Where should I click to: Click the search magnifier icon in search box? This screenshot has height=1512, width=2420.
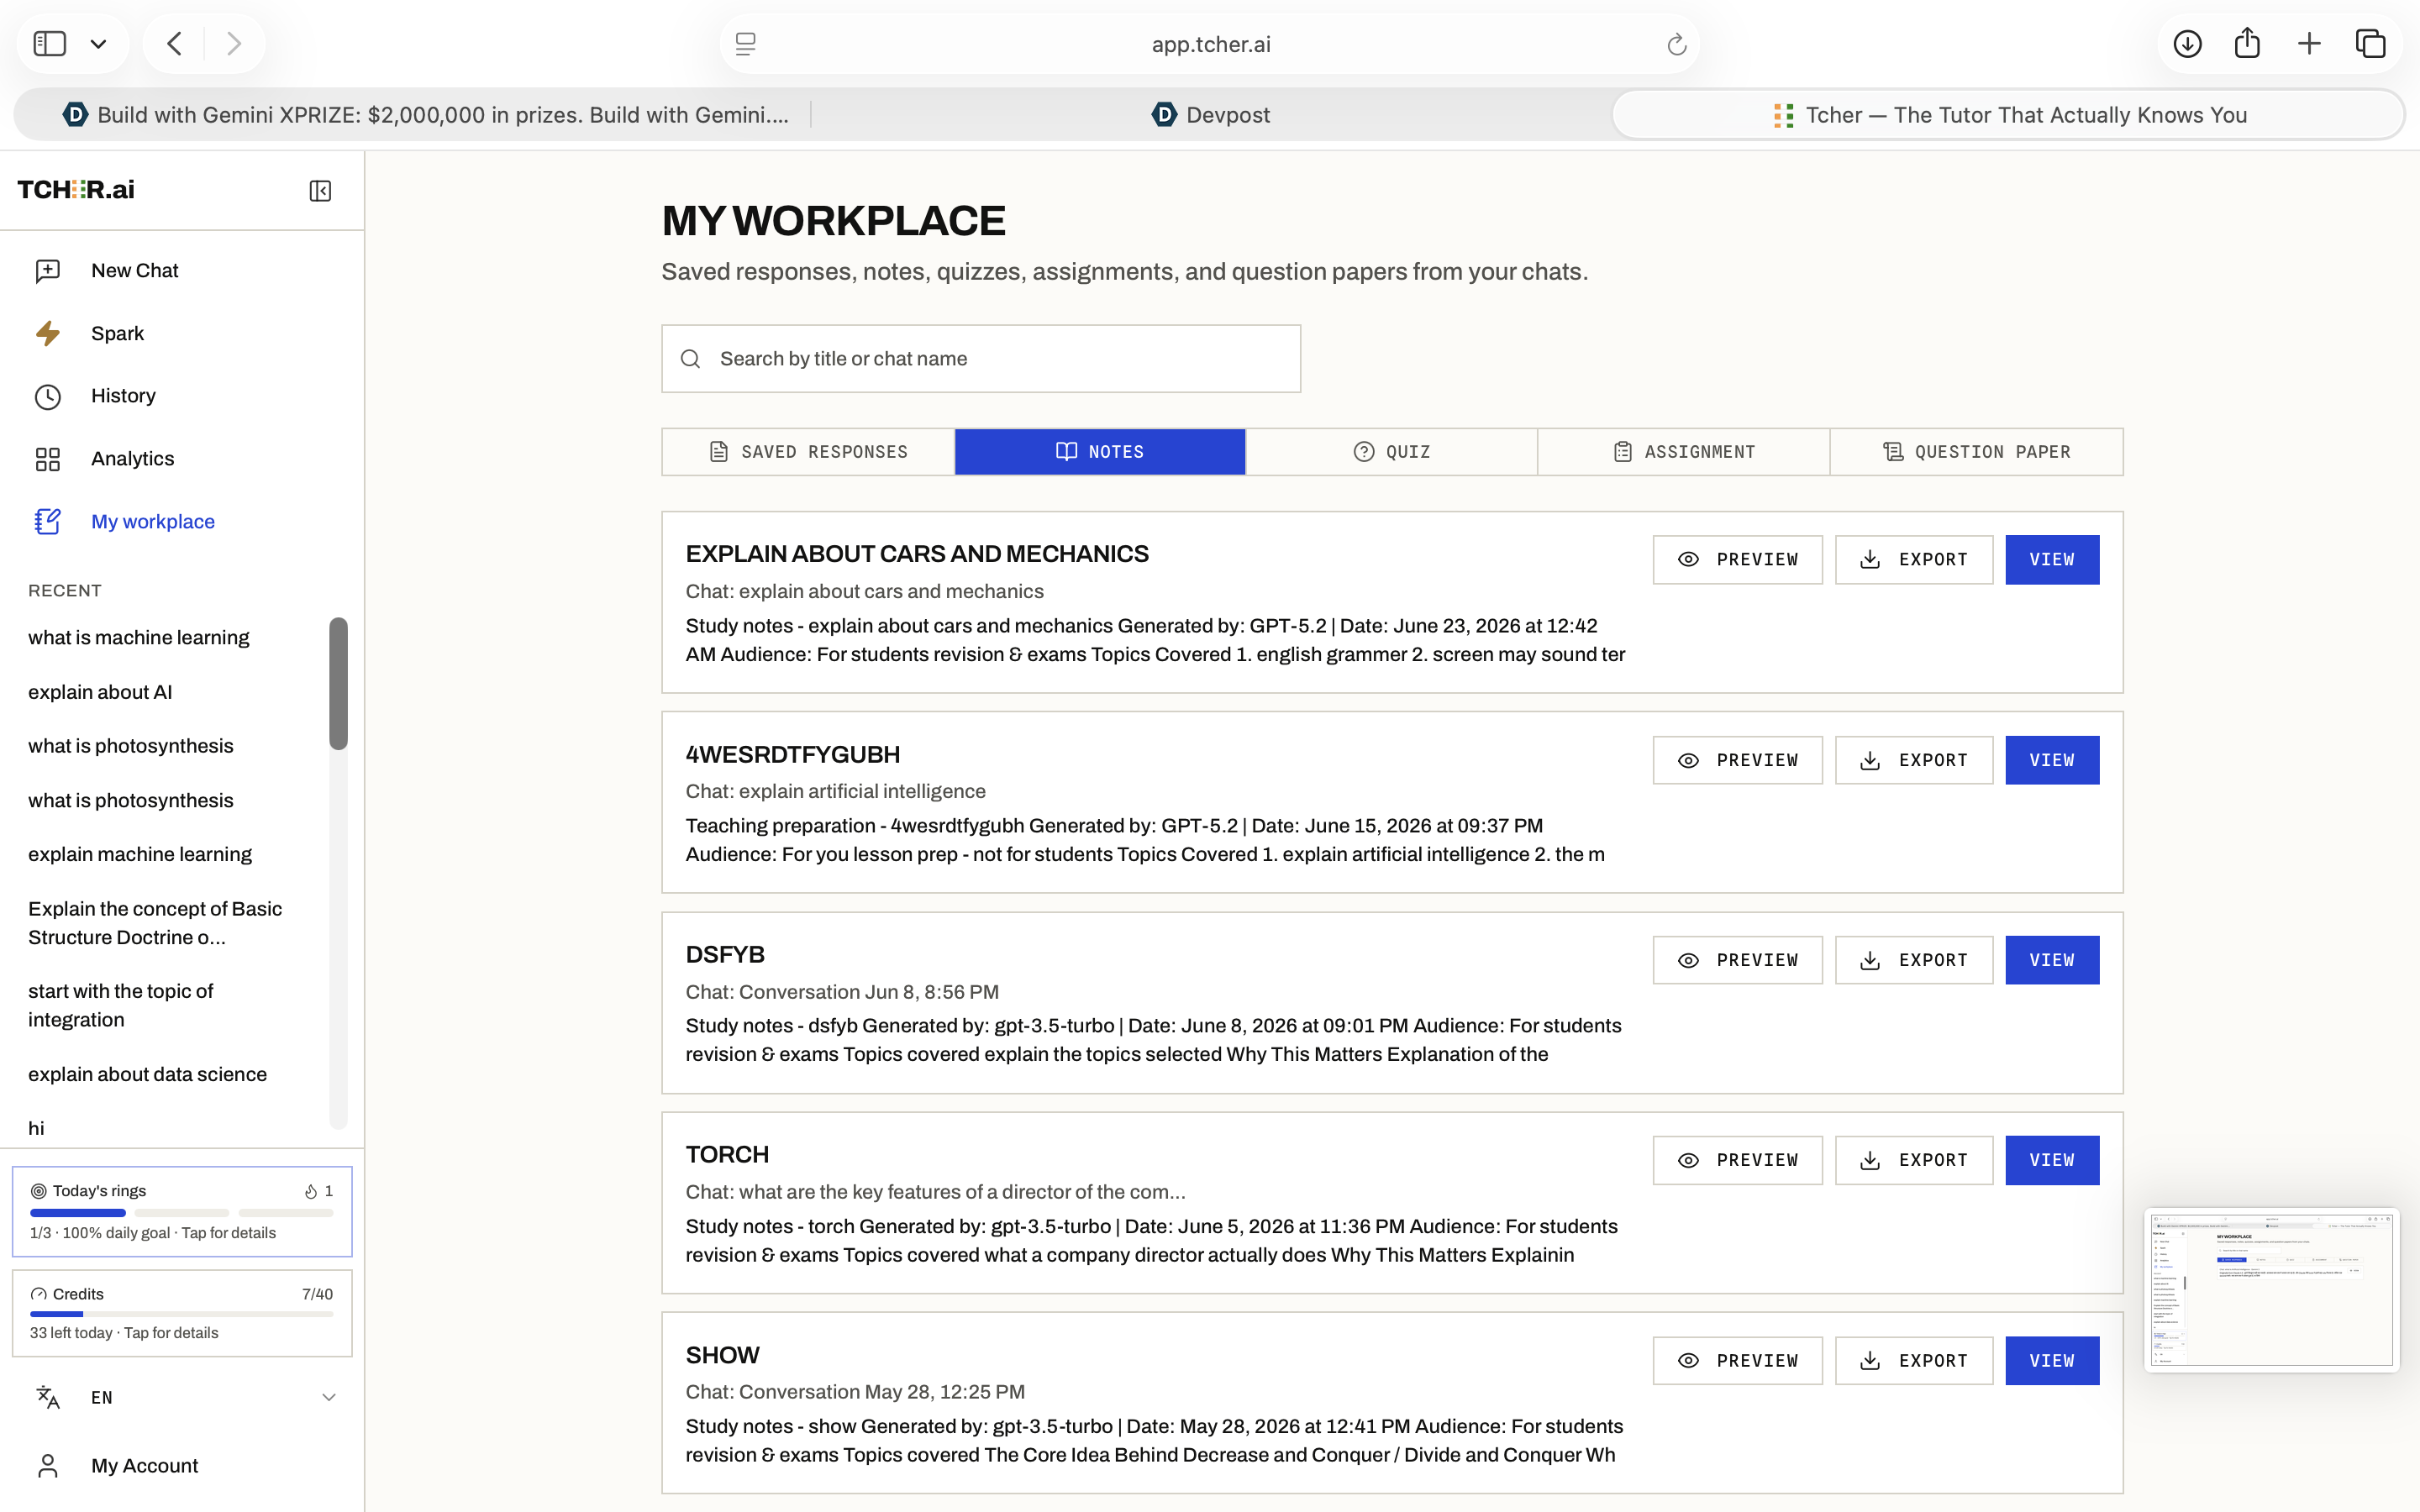pyautogui.click(x=690, y=359)
